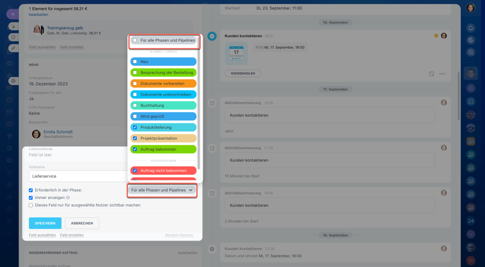Click Emilia Schmidt's avatar in Beobachter
This screenshot has width=485, height=267.
(36, 134)
